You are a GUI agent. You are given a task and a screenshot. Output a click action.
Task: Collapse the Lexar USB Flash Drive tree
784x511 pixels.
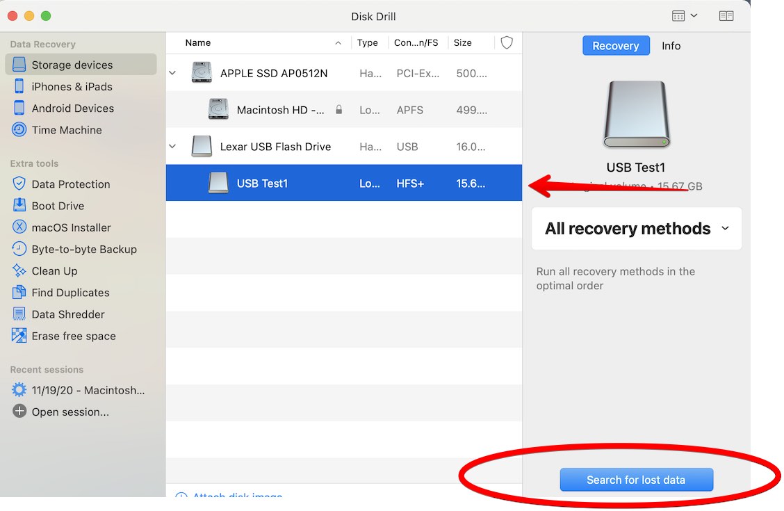tap(172, 147)
